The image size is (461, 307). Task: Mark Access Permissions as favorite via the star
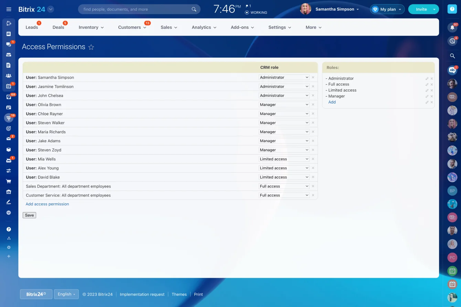click(x=91, y=47)
